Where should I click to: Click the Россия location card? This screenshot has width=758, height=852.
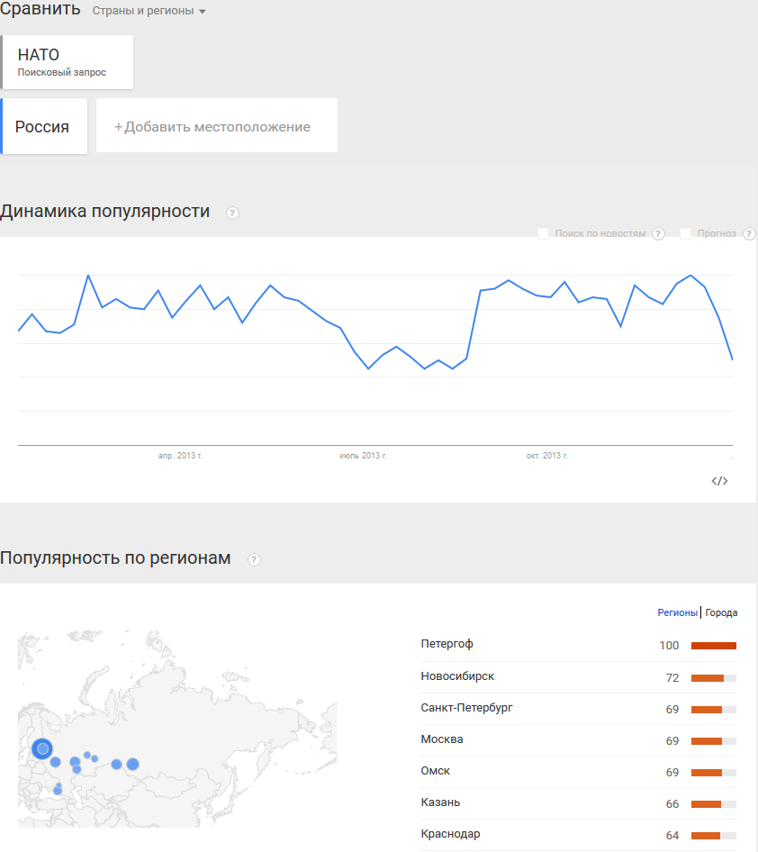[x=45, y=126]
